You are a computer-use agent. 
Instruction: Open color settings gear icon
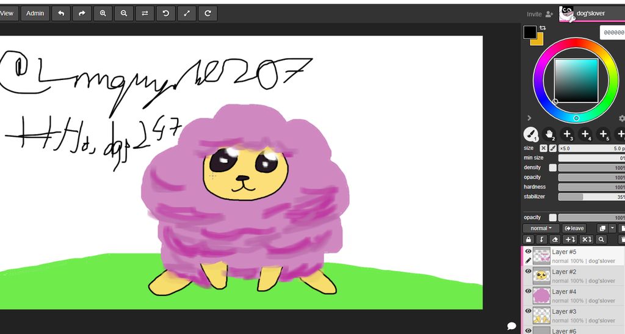[x=622, y=118]
